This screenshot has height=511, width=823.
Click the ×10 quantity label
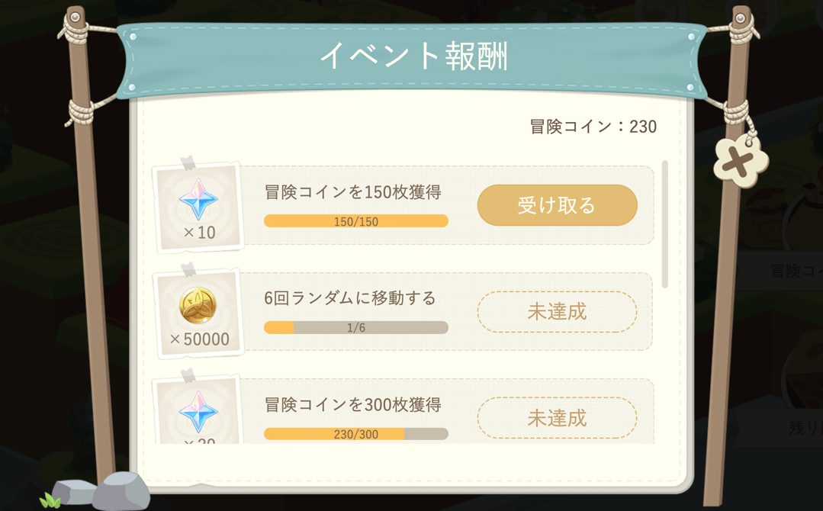(x=199, y=233)
